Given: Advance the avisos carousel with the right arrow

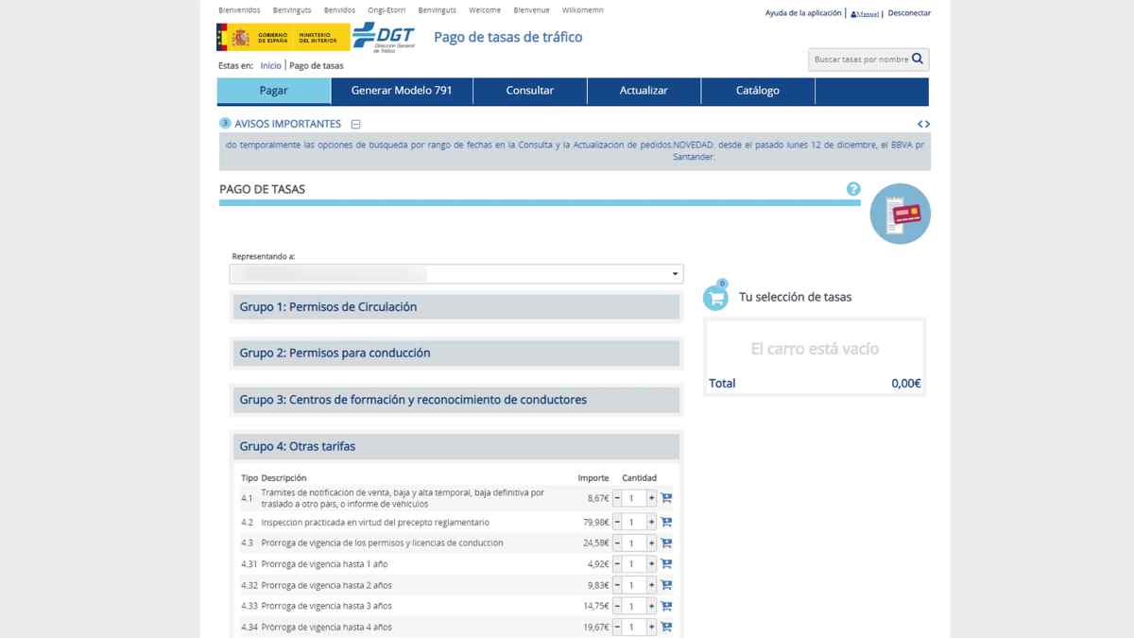Looking at the screenshot, I should (927, 123).
